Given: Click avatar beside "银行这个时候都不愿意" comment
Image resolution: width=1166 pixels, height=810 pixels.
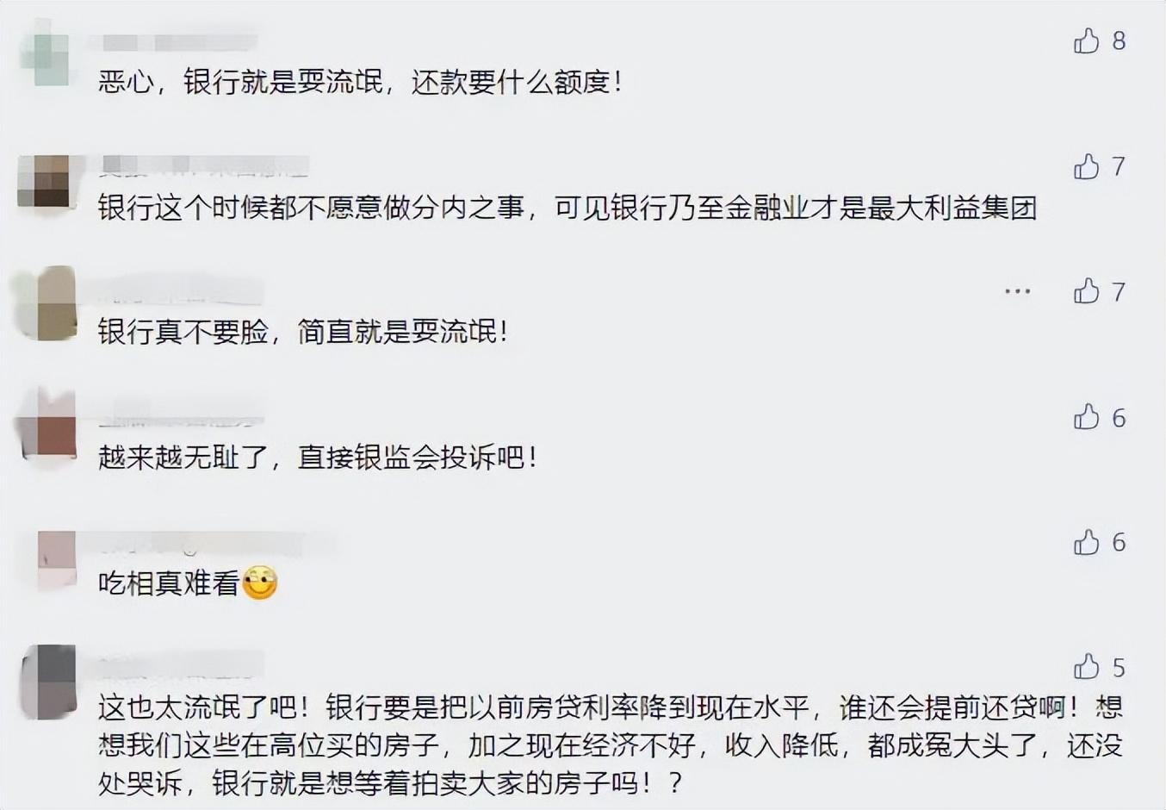Looking at the screenshot, I should (x=44, y=181).
